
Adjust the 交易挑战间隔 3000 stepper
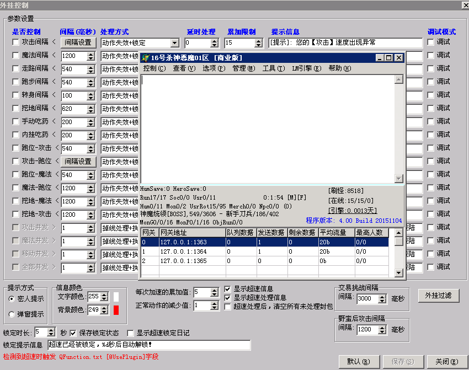(x=382, y=298)
